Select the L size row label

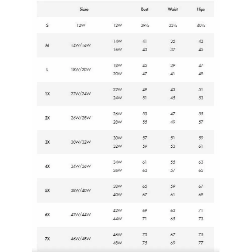[x=47, y=70]
